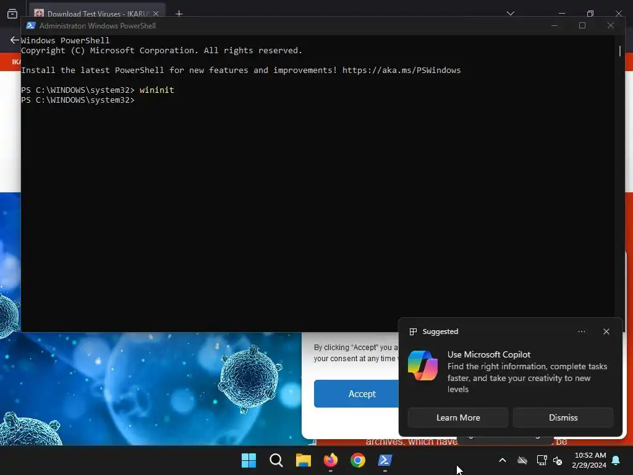Open the Windows Start menu
The height and width of the screenshot is (475, 633).
coord(249,460)
